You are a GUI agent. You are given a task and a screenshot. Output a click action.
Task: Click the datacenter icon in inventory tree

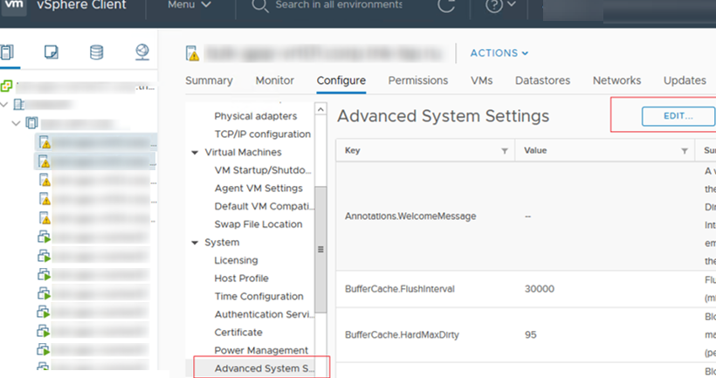[x=18, y=105]
